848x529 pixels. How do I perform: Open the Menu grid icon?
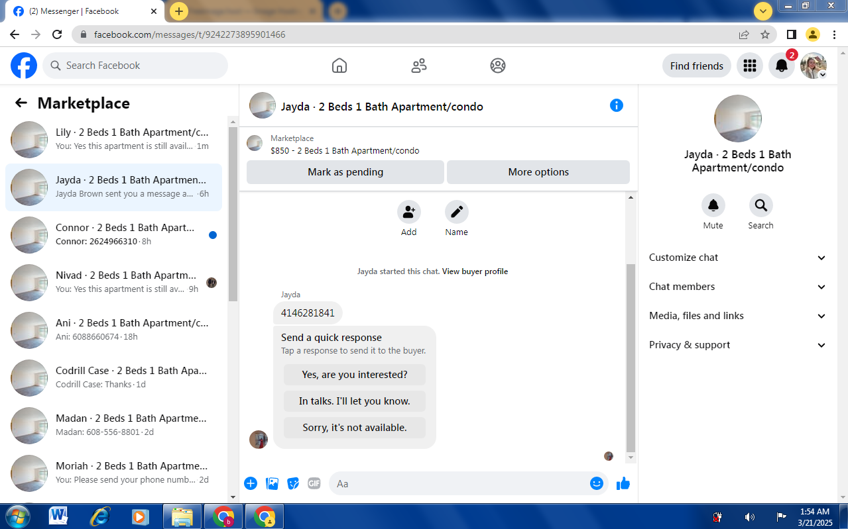pyautogui.click(x=750, y=66)
